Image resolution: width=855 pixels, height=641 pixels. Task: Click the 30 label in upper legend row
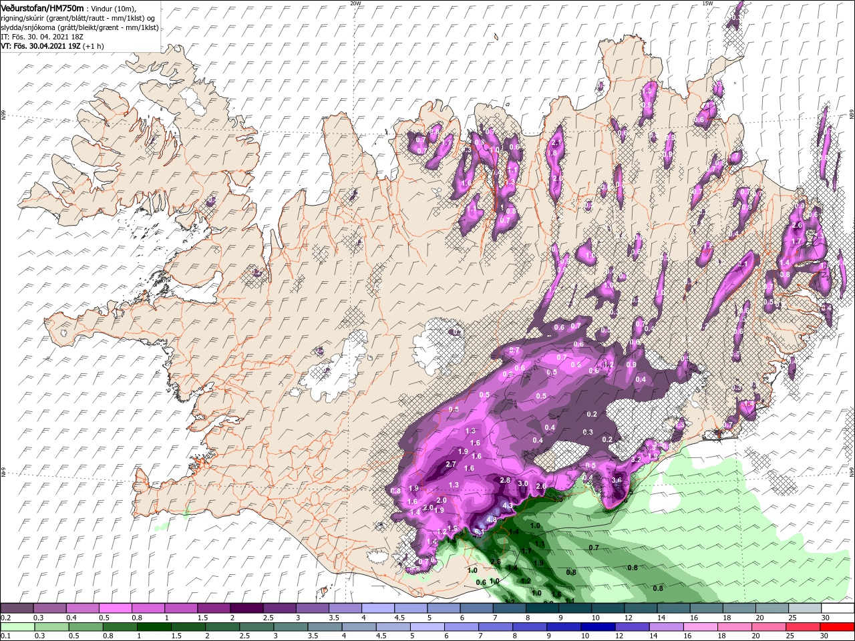(x=826, y=618)
